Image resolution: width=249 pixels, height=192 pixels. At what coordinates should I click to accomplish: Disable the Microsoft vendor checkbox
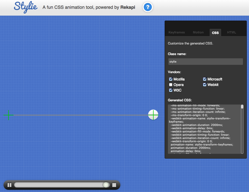(x=205, y=79)
